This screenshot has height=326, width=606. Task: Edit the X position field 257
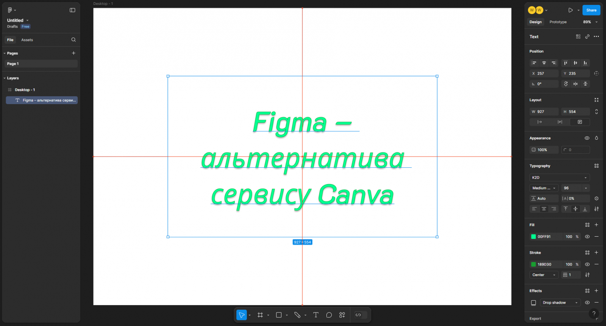[x=544, y=73]
